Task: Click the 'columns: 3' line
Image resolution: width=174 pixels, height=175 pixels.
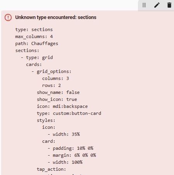Action: pos(55,78)
